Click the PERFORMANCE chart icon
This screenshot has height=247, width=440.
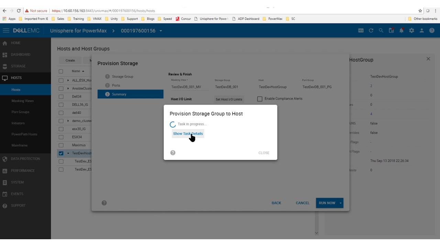point(5,170)
